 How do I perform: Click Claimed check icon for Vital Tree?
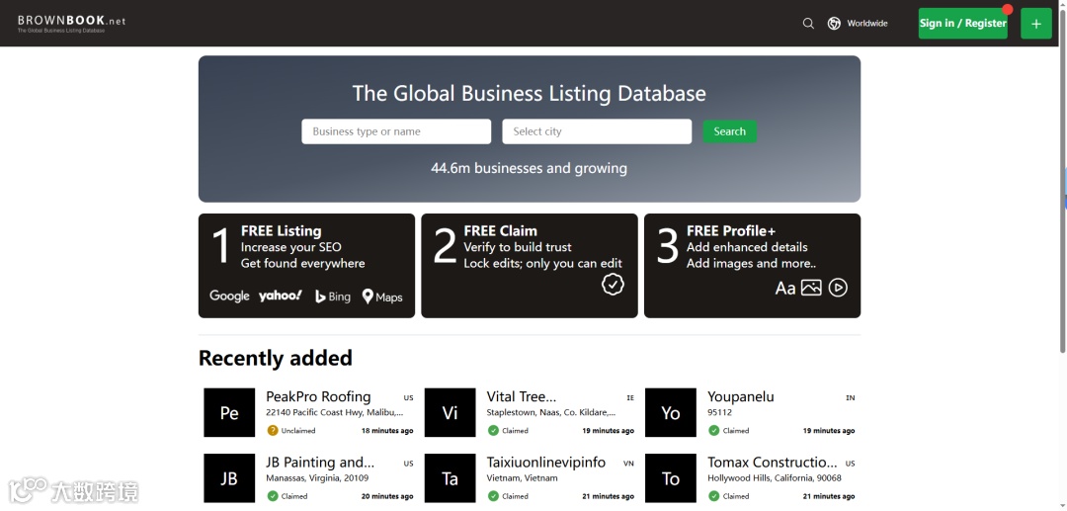click(x=493, y=430)
